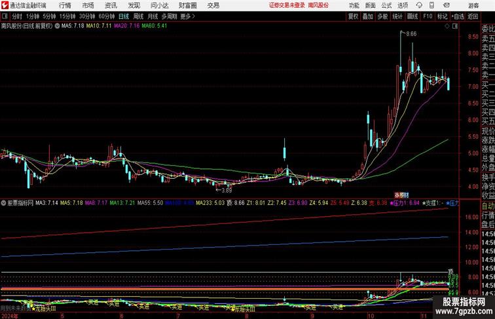
Task: Click the 统计 statistics toolbar button
Action: (397, 16)
